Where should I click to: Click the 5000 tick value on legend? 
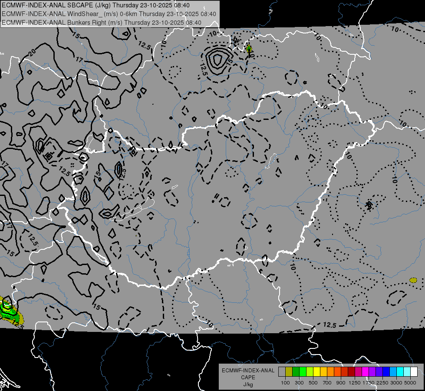point(410,383)
